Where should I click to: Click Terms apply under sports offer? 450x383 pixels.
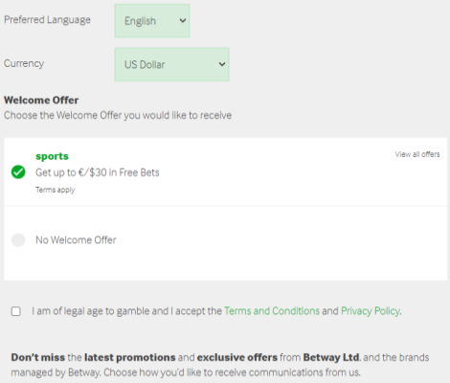[56, 190]
